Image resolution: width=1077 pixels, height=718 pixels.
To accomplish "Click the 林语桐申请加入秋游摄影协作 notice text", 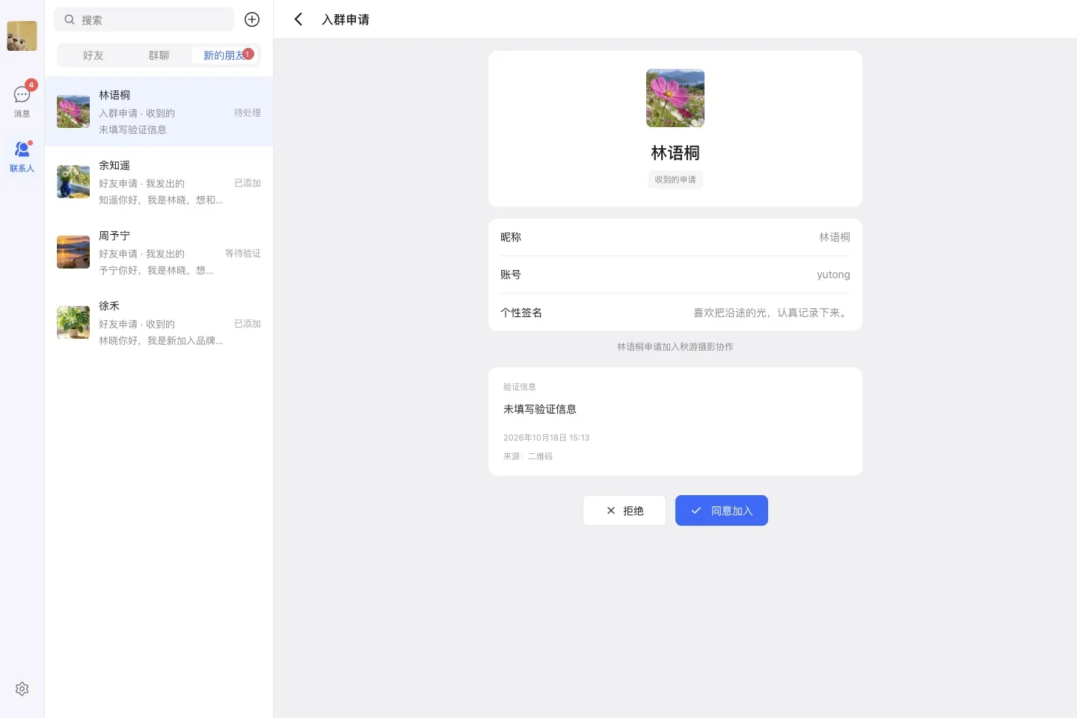I will [x=675, y=347].
